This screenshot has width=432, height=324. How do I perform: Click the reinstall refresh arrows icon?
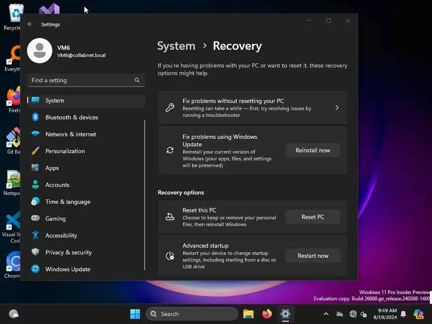(170, 150)
